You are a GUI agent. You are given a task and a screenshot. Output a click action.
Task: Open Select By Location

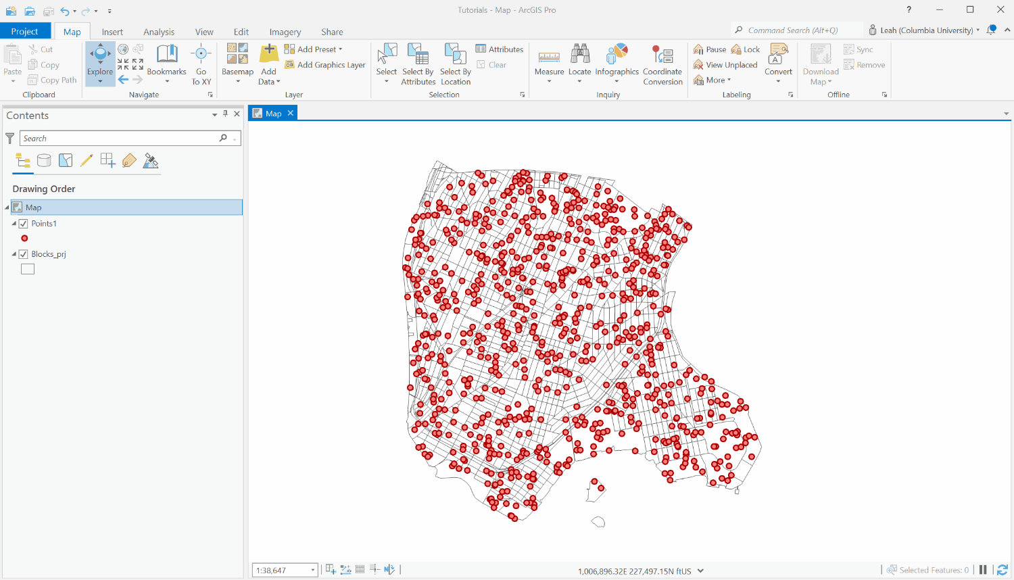click(455, 61)
